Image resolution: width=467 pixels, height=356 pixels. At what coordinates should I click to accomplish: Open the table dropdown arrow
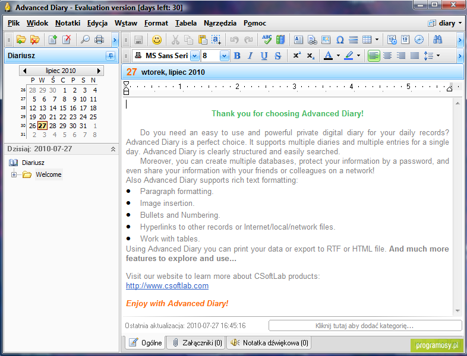(377, 40)
